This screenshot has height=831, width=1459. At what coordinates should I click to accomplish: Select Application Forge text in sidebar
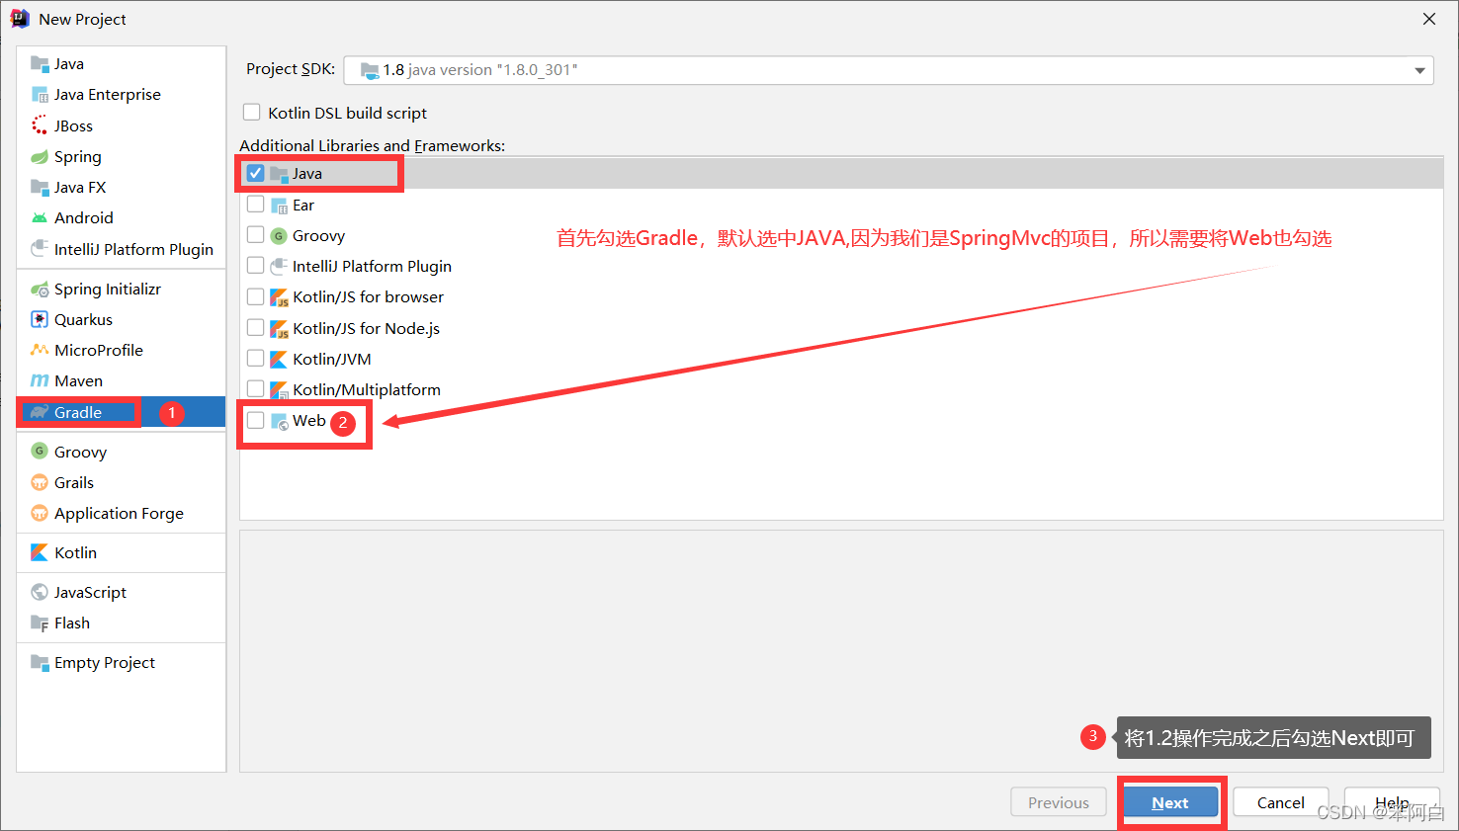pyautogui.click(x=119, y=514)
